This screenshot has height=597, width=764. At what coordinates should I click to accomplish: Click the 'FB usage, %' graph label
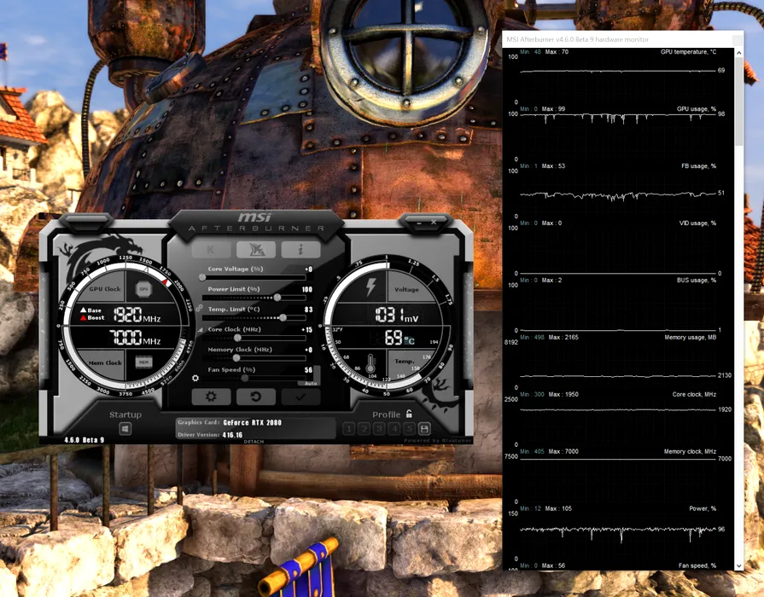[699, 166]
